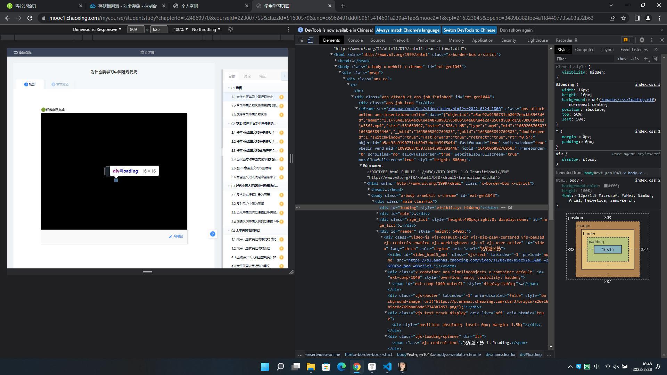Toggle computed styles sidebar icon
The image size is (667, 375).
coord(655,59)
